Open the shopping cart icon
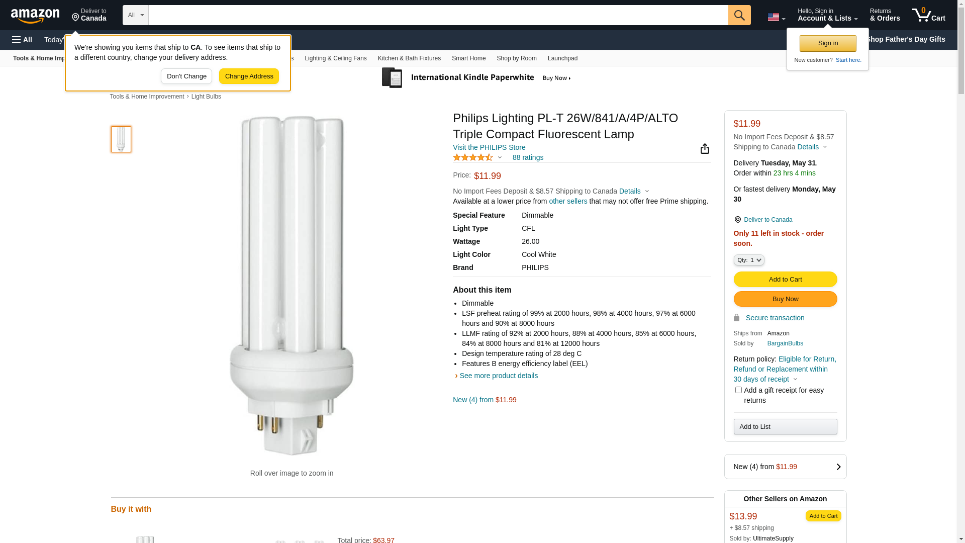 click(x=928, y=15)
